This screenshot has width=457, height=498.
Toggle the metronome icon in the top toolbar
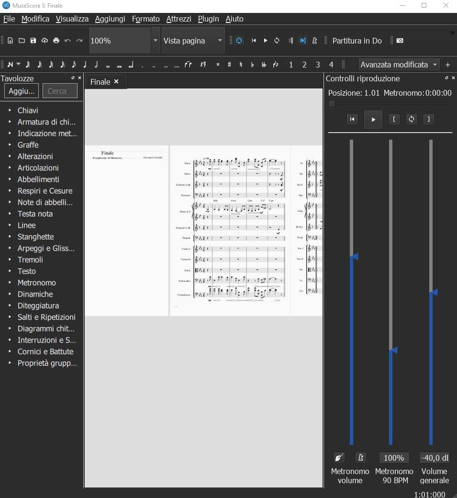tap(314, 41)
